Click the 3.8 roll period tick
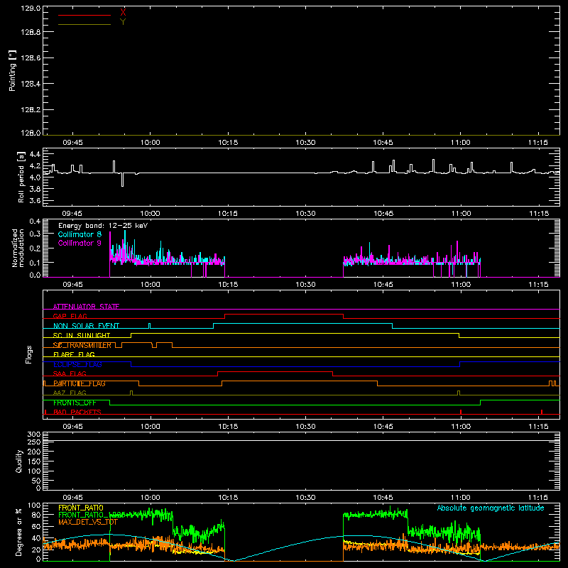568x568 pixels. click(x=35, y=189)
